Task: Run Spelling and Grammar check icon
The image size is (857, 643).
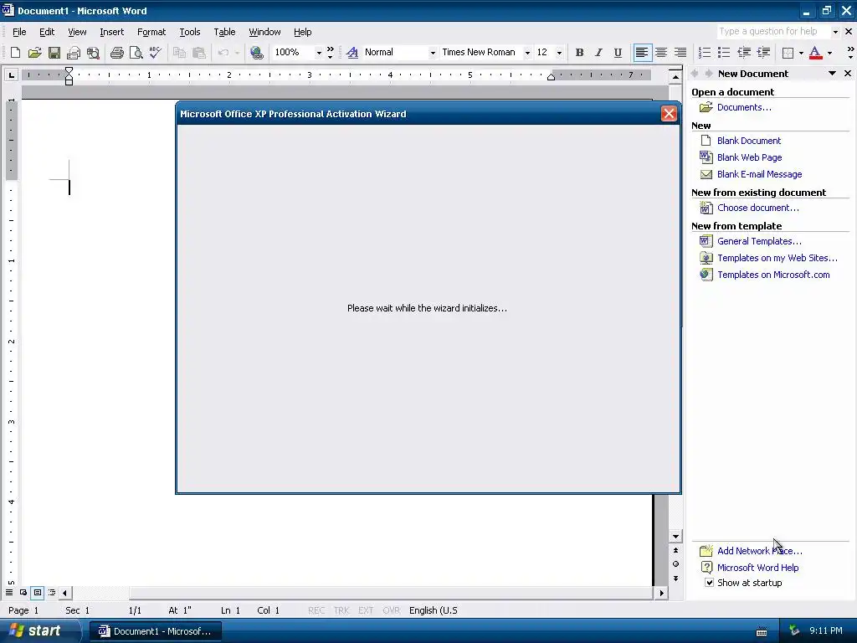Action: (155, 53)
